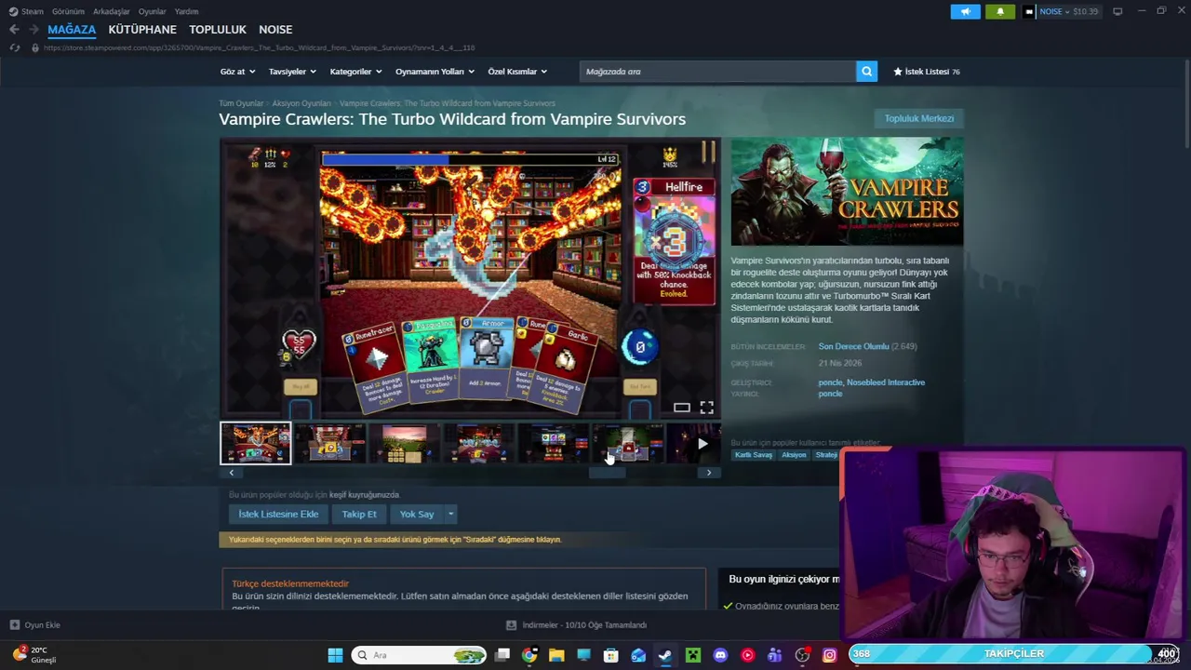Screen dimensions: 1191x670
Task: Click the Takip Et button
Action: coord(359,514)
